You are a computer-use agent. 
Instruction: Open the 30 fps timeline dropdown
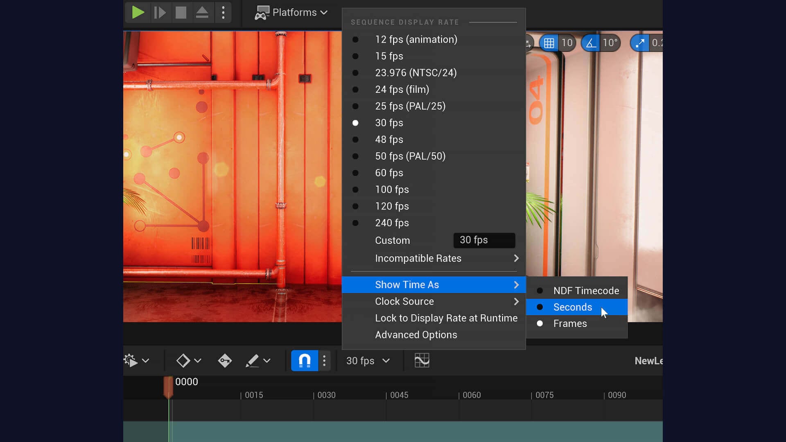click(x=367, y=361)
